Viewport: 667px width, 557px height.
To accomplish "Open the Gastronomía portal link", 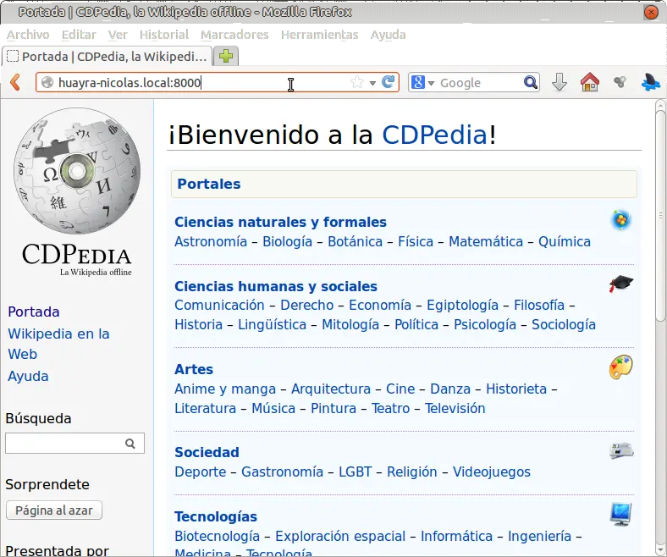I will [x=282, y=472].
